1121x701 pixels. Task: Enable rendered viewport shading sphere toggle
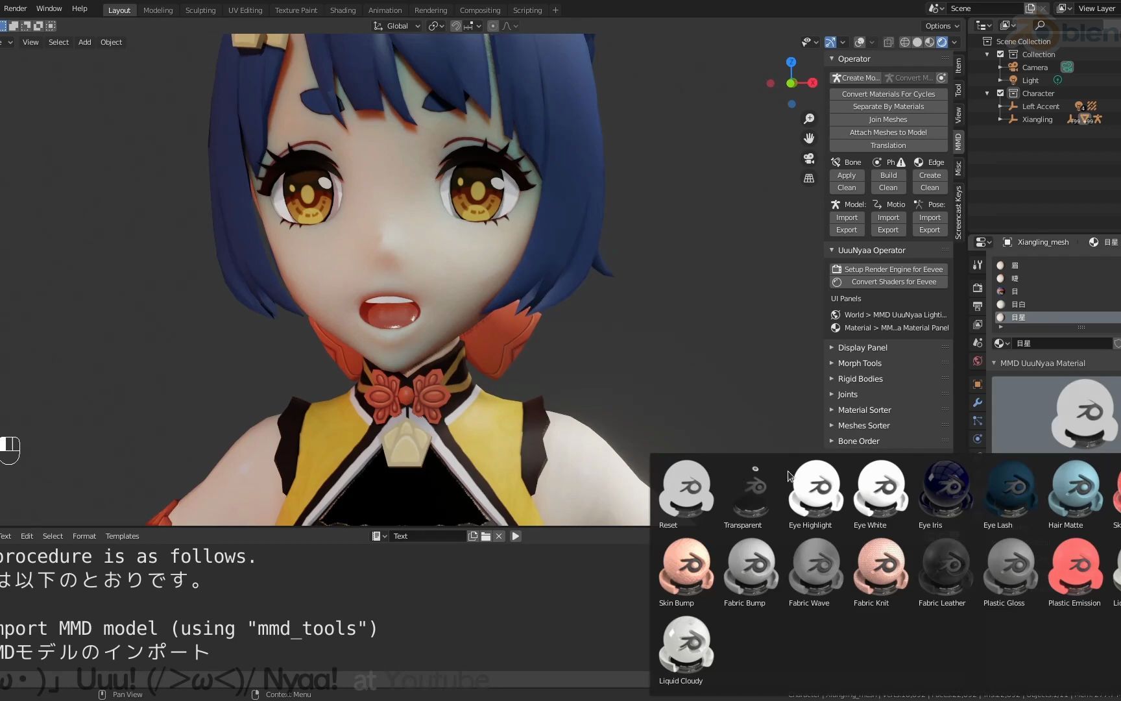941,42
